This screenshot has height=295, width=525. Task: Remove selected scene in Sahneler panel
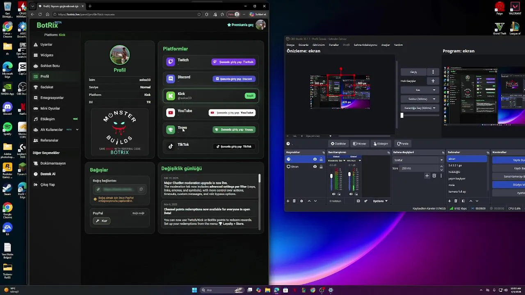click(x=455, y=201)
